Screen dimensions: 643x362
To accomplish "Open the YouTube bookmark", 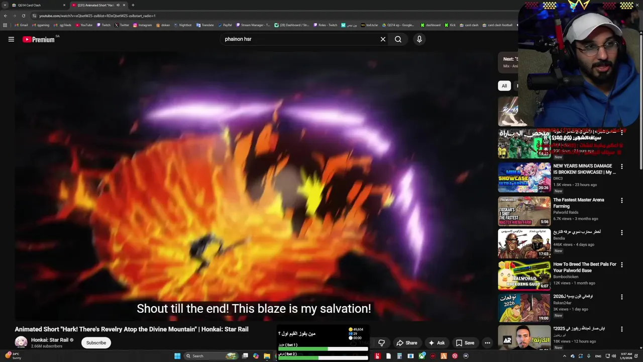I will (x=84, y=25).
